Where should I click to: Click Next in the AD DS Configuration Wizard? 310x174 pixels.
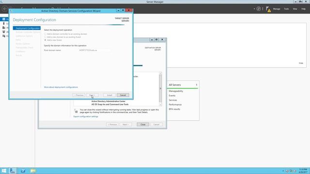[x=92, y=95]
